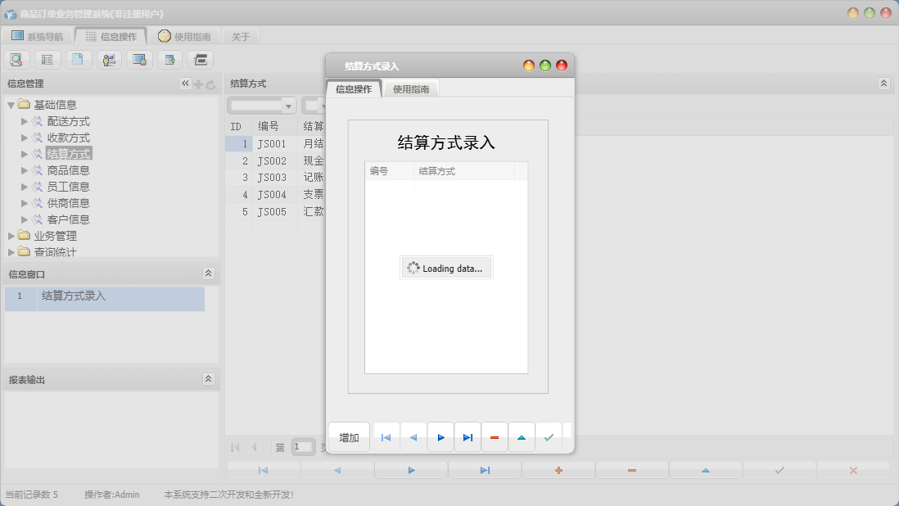Open the report/list view toolbar icon
Image resolution: width=899 pixels, height=506 pixels.
point(47,59)
